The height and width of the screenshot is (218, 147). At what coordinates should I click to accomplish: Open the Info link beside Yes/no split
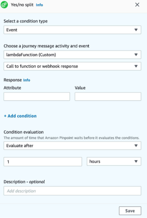[39, 5]
